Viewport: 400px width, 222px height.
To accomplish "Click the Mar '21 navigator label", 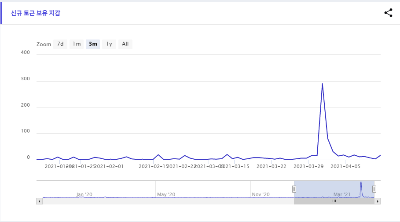I will tap(342, 194).
